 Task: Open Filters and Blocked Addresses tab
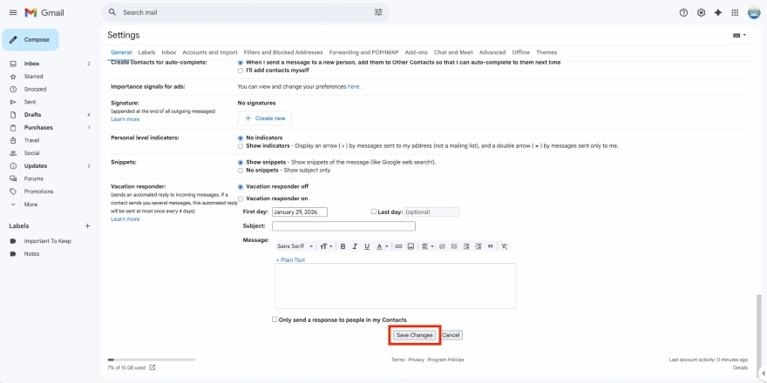coord(283,52)
